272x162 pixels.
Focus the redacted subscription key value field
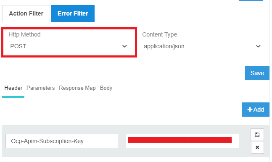(182, 141)
